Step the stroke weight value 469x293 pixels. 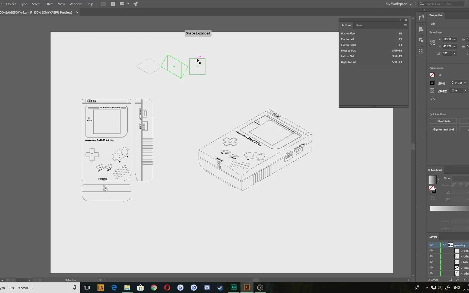click(452, 83)
